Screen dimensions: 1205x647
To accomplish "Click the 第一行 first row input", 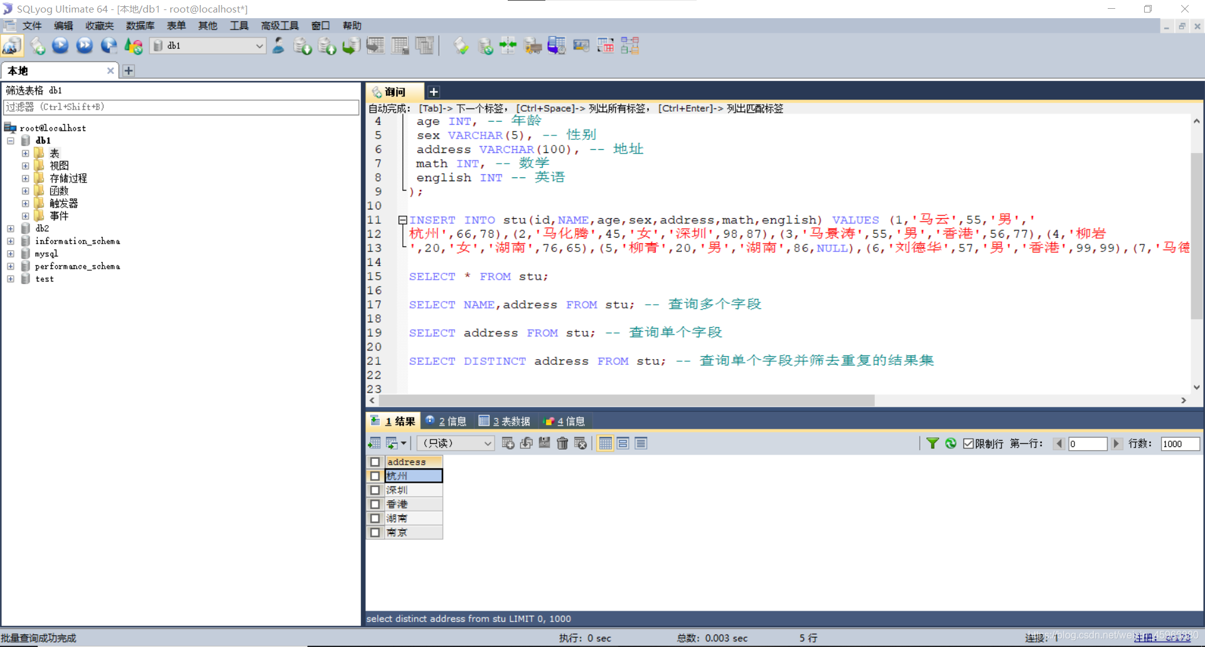I will pos(1088,443).
